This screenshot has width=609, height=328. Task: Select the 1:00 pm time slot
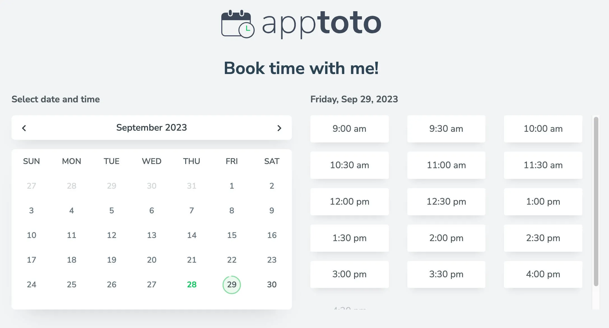click(543, 202)
